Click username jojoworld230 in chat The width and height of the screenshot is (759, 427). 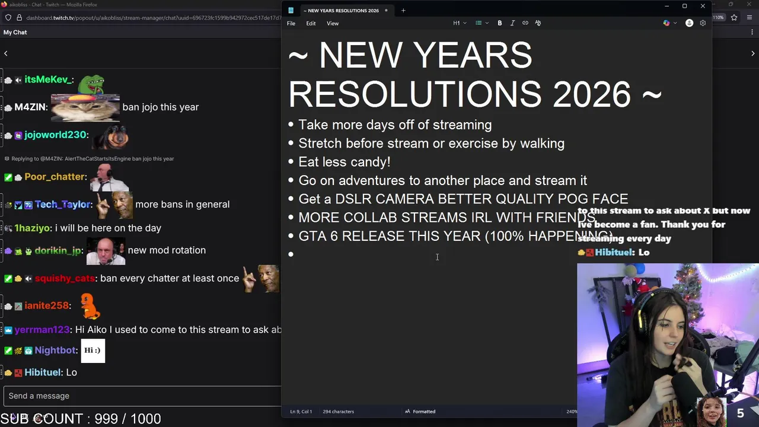55,135
